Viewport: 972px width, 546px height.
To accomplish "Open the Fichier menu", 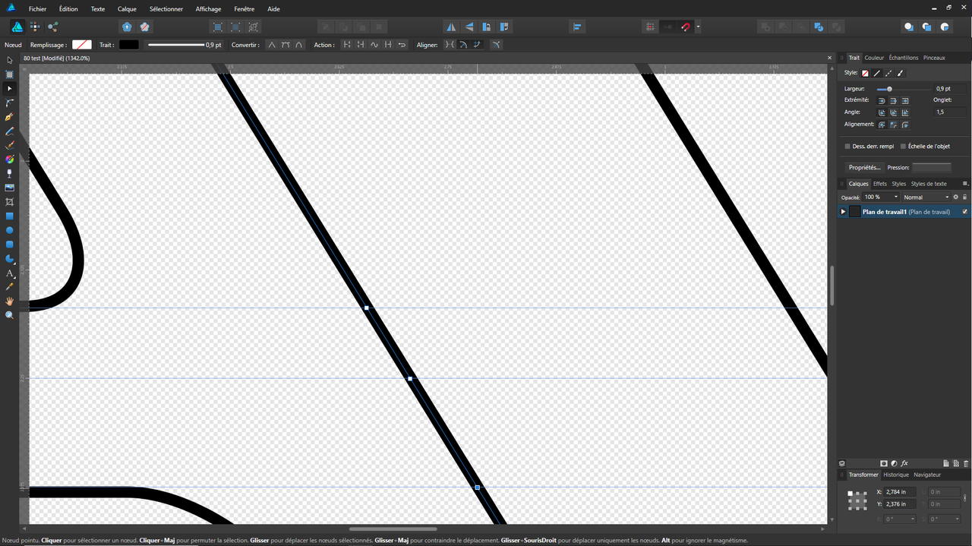I will 36,9.
